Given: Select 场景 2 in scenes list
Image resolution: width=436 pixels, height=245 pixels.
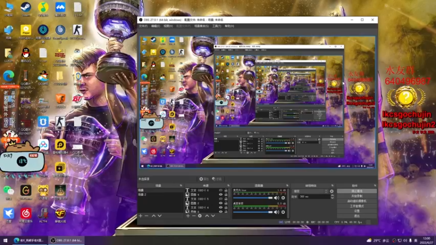Looking at the screenshot, I should [x=160, y=194].
